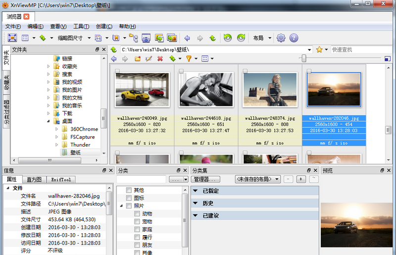Viewport: 396px width, 255px height.
Task: Select the wallhaven-244618.jpg thumbnail
Action: (205, 89)
